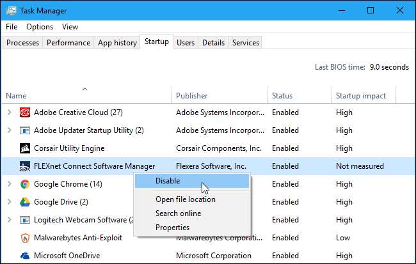Expand the Logitech Webcam Software group
416x264 pixels.
(9, 220)
